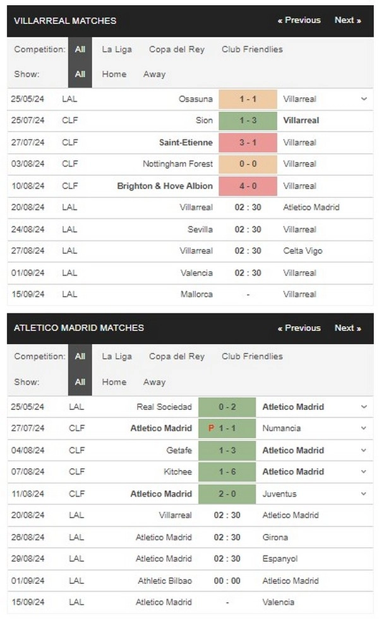Expand the Real Sociedad match details chevron
379x620 pixels.
pyautogui.click(x=364, y=407)
